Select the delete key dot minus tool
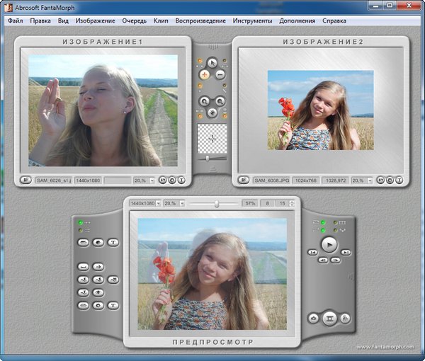 coord(220,74)
